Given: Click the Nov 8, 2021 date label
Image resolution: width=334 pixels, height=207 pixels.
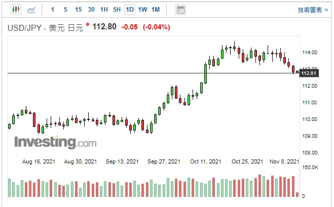Looking at the screenshot, I should [x=284, y=161].
